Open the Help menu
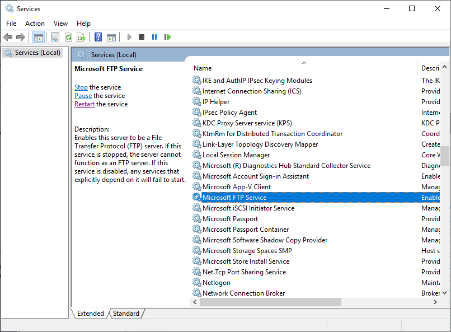The width and height of the screenshot is (451, 332). pyautogui.click(x=83, y=24)
